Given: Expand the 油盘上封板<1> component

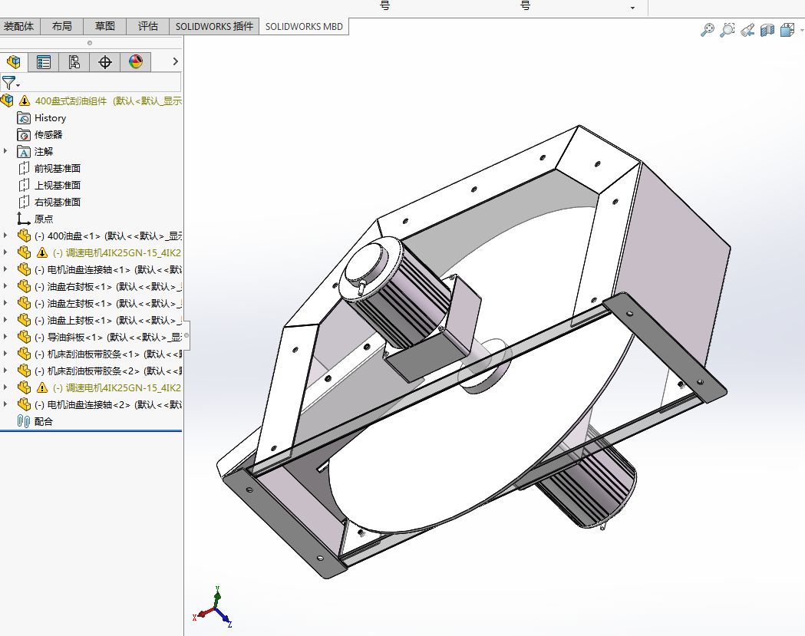Looking at the screenshot, I should tap(5, 321).
